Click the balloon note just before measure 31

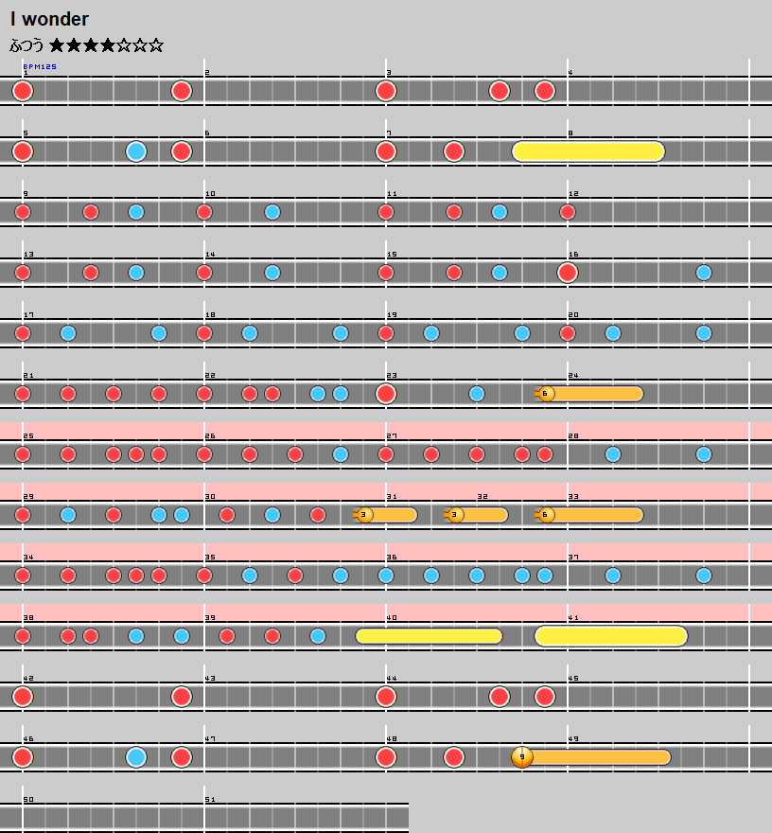364,515
